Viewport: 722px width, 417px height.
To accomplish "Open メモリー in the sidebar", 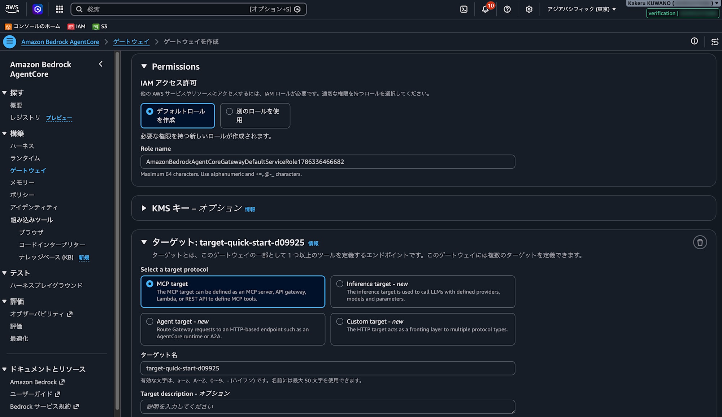I will coord(22,183).
